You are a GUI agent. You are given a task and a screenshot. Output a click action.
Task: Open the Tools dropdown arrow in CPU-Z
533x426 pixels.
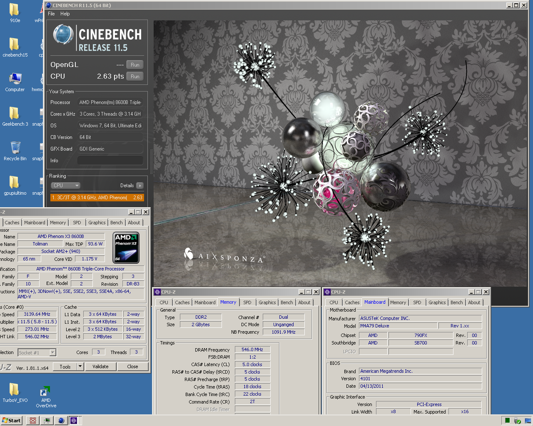[x=80, y=367]
